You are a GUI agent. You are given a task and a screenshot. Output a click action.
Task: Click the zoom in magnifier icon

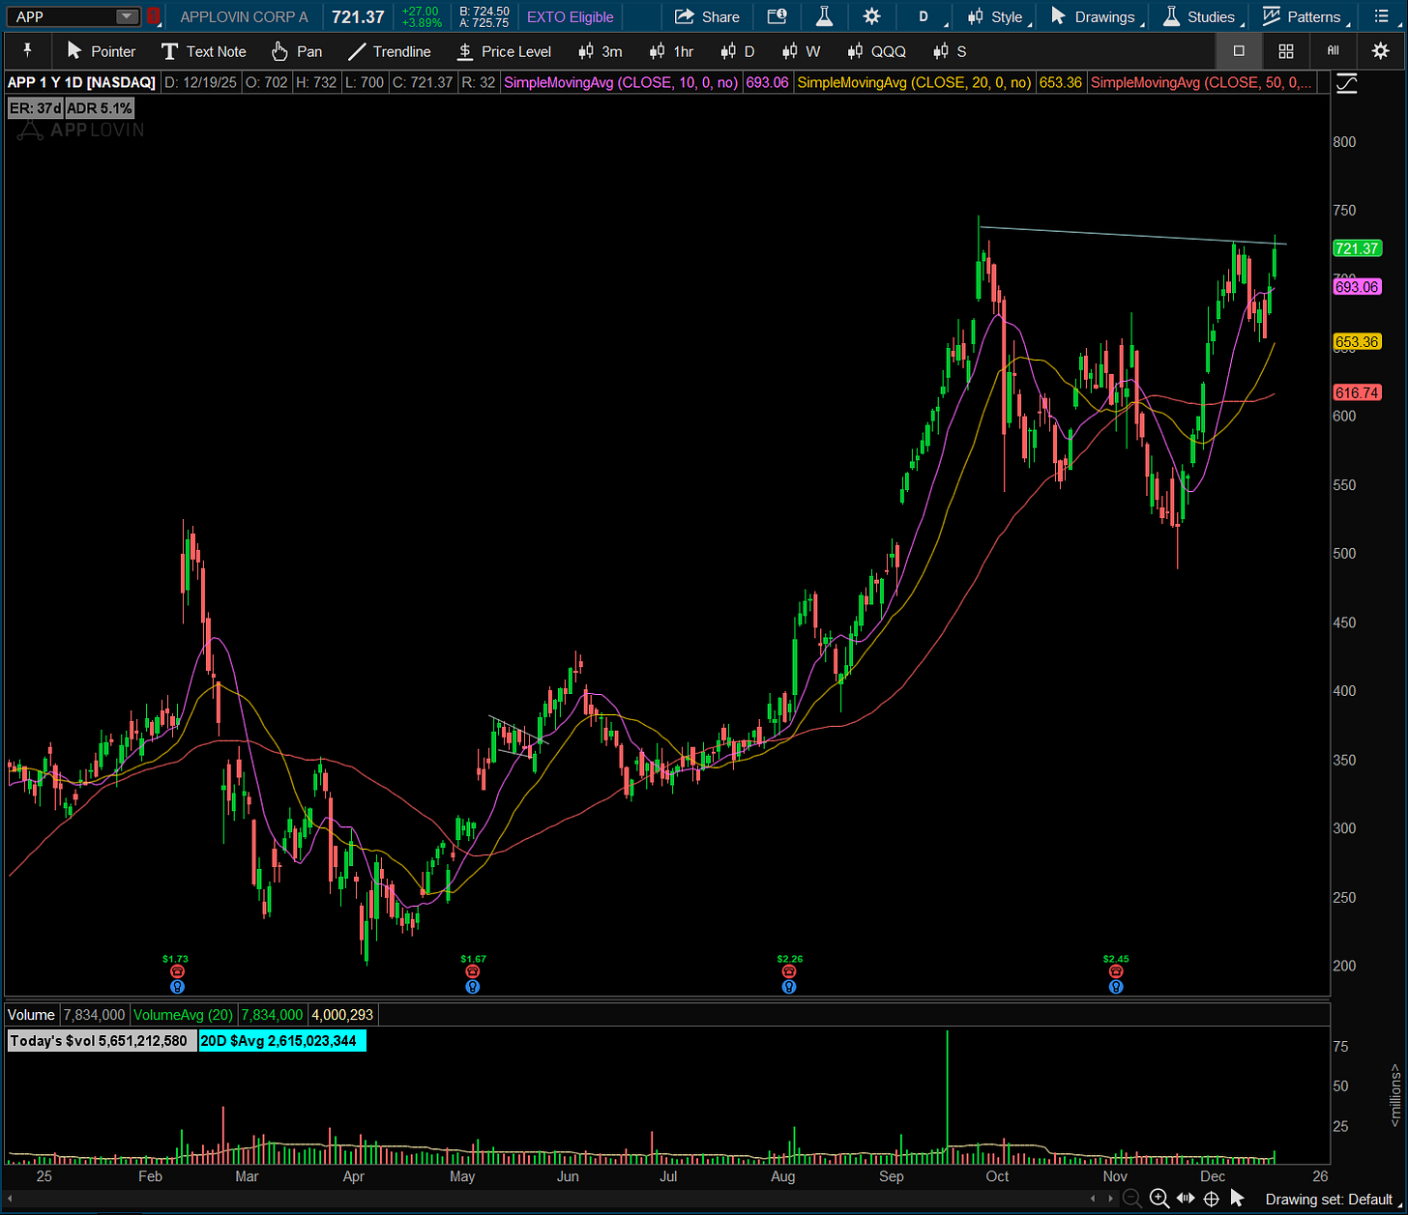pos(1159,1200)
